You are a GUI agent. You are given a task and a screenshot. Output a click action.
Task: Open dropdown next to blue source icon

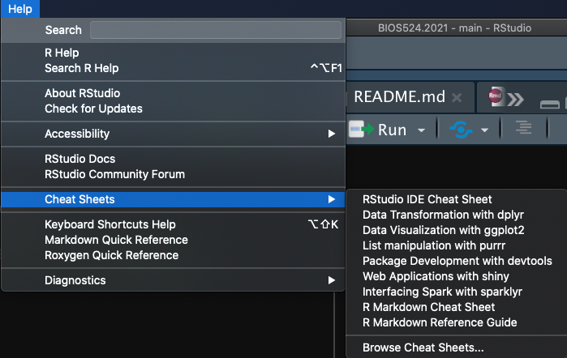(484, 130)
